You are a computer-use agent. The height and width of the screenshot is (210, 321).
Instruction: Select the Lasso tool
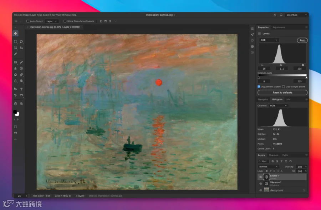pos(21,42)
